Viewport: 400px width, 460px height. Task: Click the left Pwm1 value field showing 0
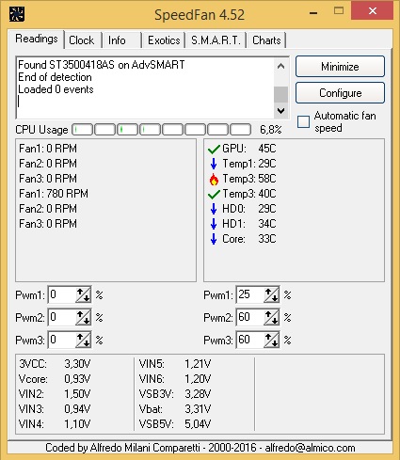62,294
